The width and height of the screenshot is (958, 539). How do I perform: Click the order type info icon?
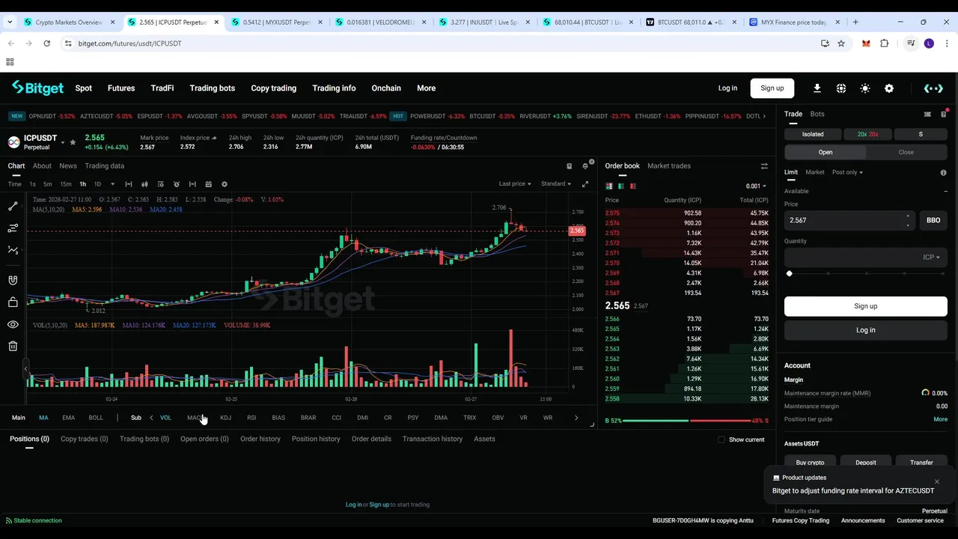tap(943, 173)
